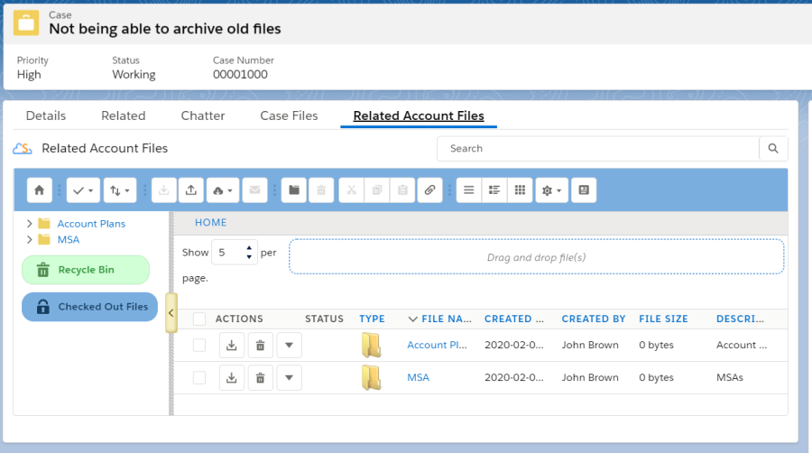Click the Home toolbar button
The image size is (812, 453).
(39, 190)
